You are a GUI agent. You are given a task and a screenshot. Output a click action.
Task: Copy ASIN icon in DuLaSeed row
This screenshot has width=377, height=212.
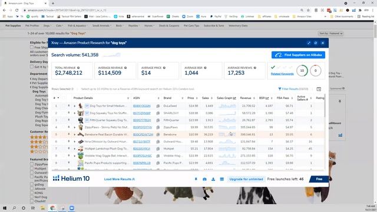pos(158,106)
